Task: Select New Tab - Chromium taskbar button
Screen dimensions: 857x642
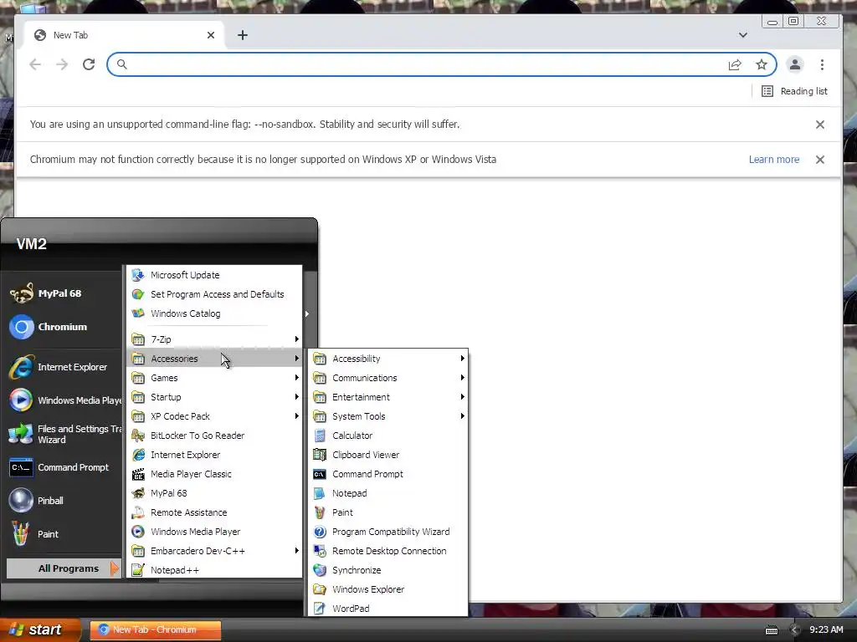Action: 155,629
